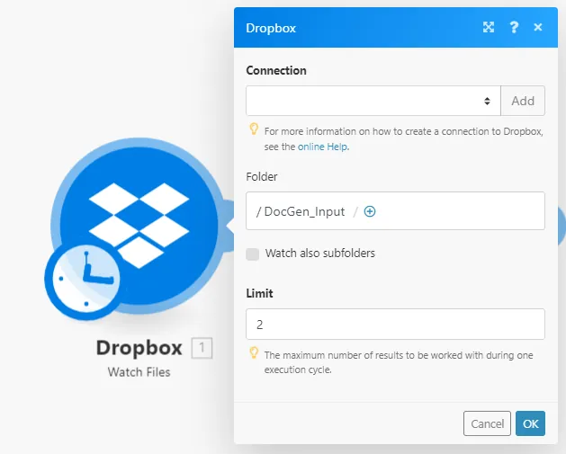Cancel the Dropbox settings dialog
Viewport: 566px width, 454px height.
487,423
